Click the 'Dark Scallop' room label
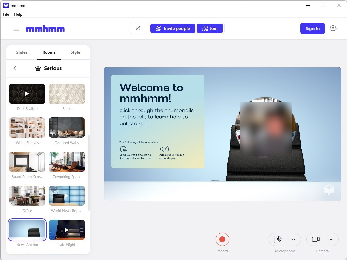 (x=27, y=109)
